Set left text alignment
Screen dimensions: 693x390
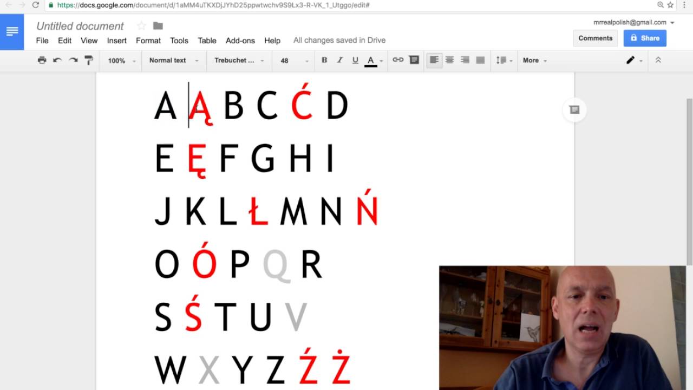(x=434, y=60)
